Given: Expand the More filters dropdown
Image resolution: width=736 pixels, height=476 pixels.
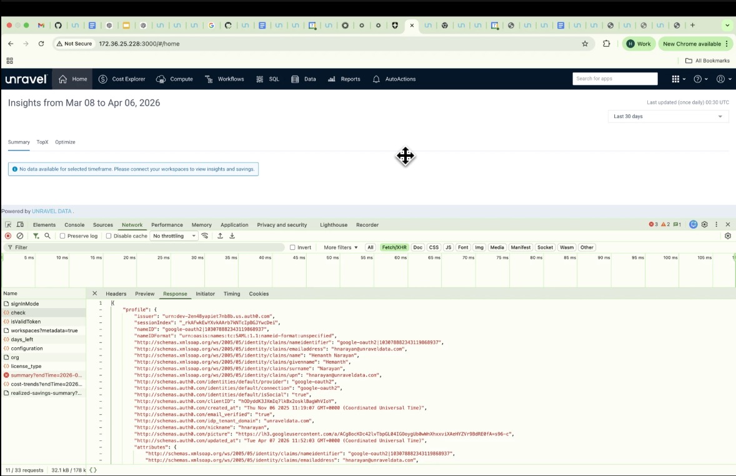Looking at the screenshot, I should coord(341,247).
